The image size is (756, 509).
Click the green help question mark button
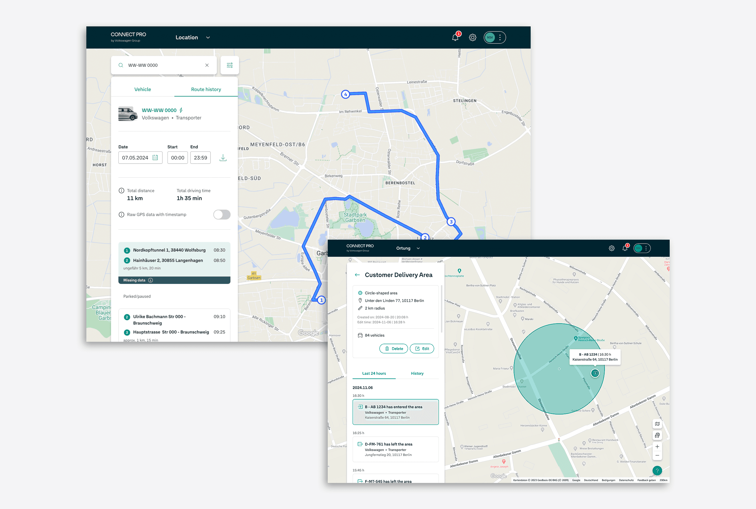tap(657, 470)
